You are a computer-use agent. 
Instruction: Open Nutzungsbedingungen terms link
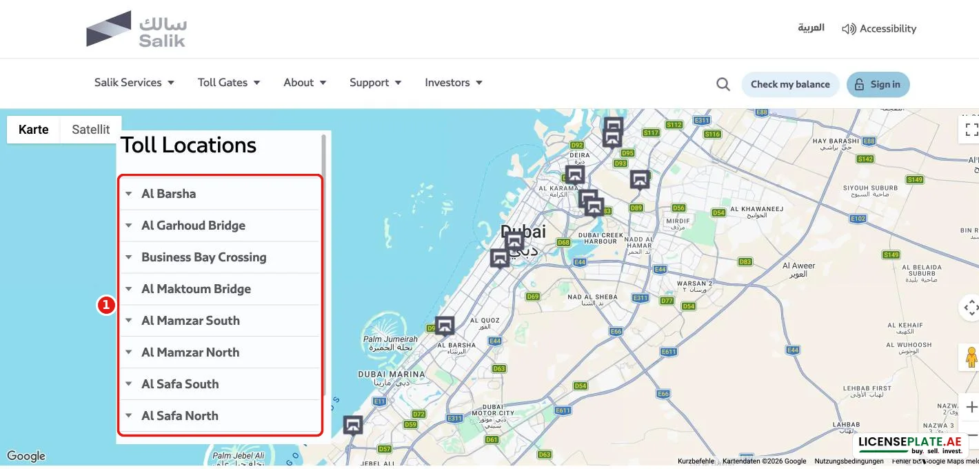point(849,461)
